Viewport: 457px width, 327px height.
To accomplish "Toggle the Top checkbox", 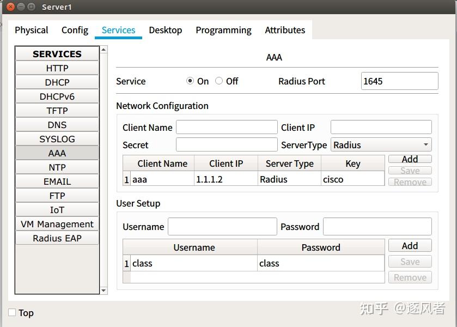I will coord(12,312).
